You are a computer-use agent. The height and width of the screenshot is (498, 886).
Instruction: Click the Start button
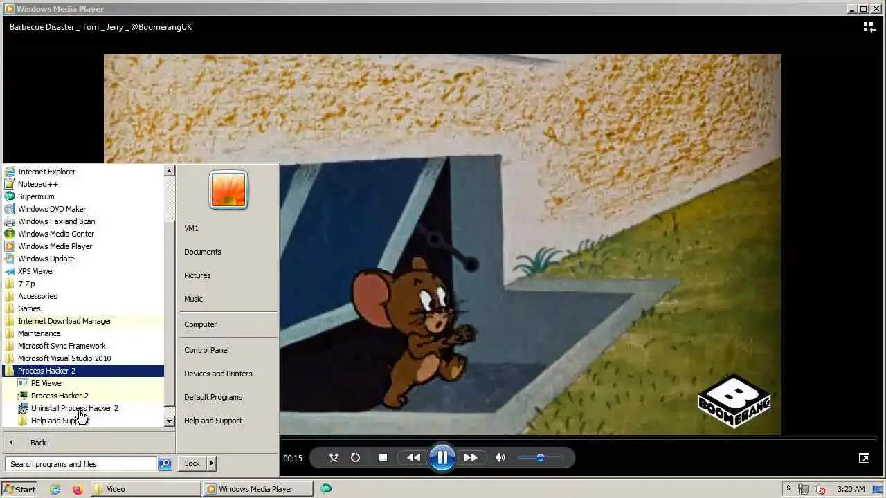click(x=20, y=489)
